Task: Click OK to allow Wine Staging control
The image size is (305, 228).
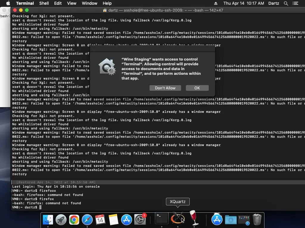Action: click(x=197, y=88)
